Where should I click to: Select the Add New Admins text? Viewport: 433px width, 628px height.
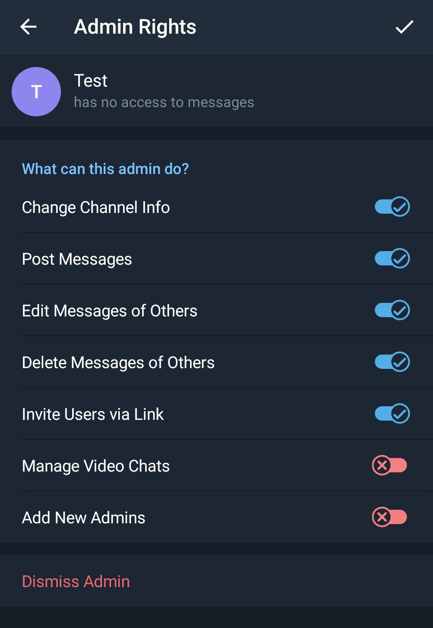pos(83,518)
